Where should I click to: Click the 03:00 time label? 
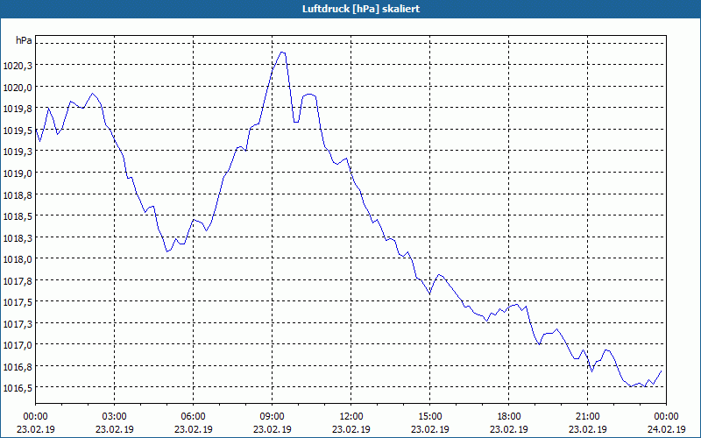[x=115, y=417]
